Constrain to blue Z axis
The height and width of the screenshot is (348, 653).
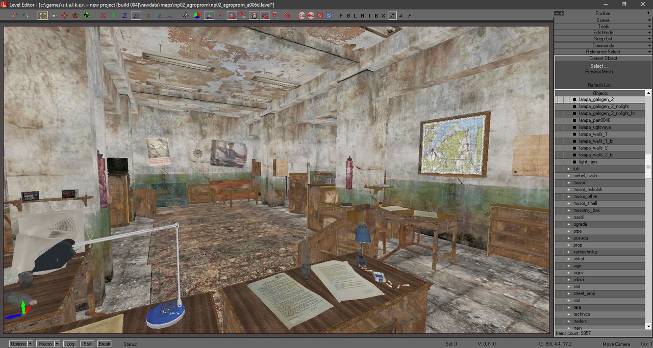tap(124, 16)
